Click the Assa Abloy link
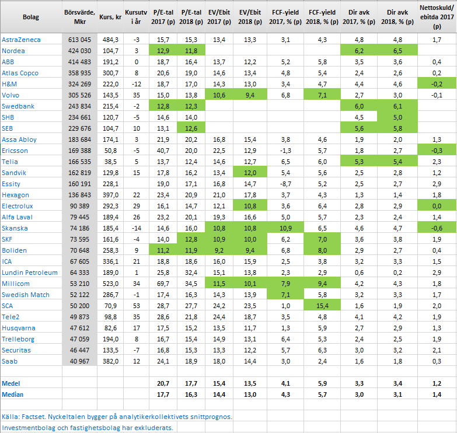 (x=19, y=139)
